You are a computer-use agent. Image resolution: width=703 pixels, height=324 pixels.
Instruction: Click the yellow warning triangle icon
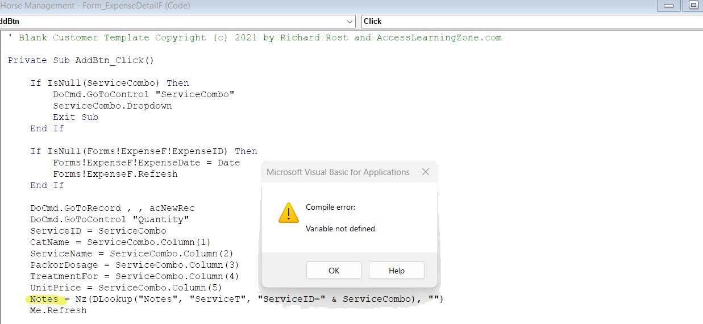coord(288,214)
